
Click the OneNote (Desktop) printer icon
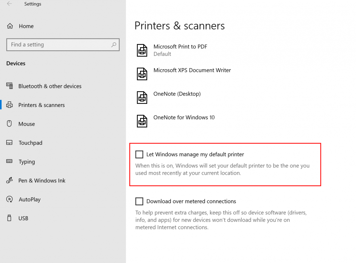(142, 97)
